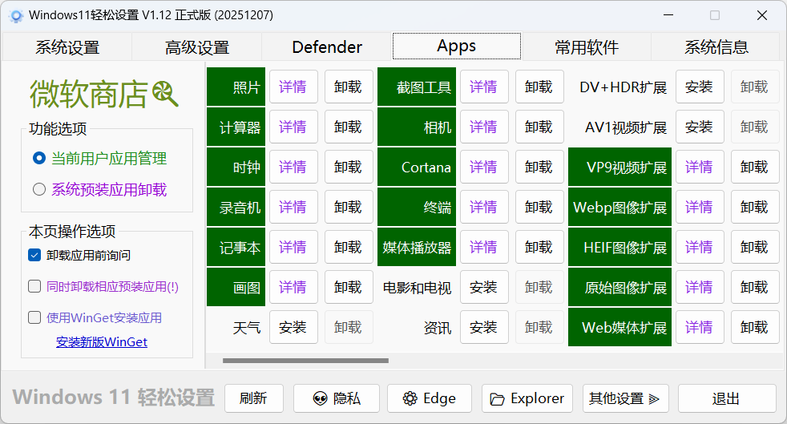Click the 计算器 label
The image size is (787, 424).
tap(236, 127)
